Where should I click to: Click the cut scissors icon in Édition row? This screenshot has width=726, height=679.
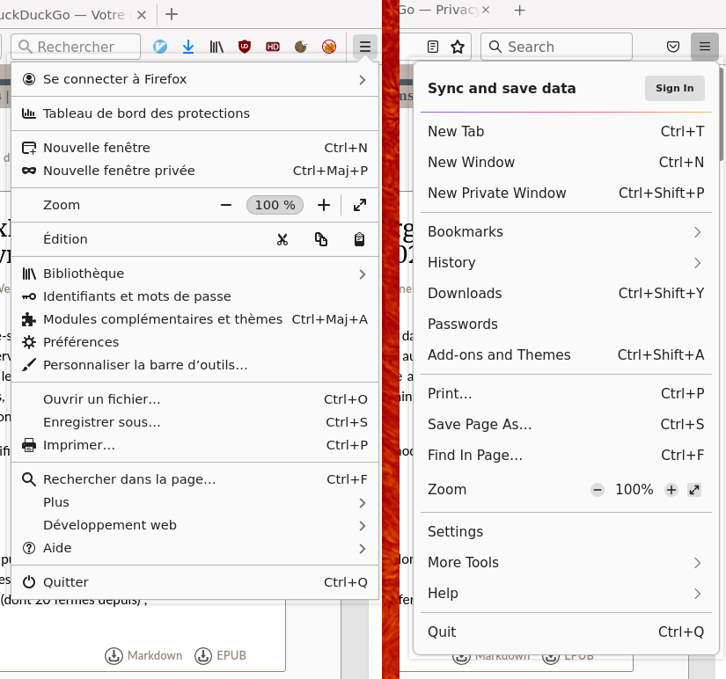coord(282,239)
